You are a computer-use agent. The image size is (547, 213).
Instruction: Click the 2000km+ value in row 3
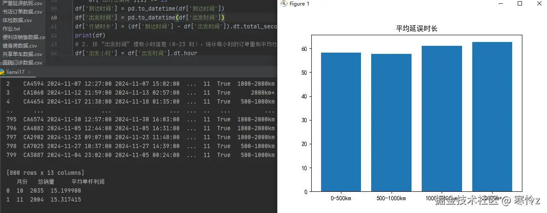pyautogui.click(x=263, y=92)
